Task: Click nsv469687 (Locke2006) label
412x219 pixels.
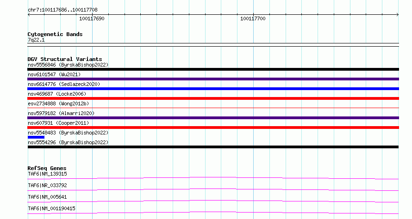Action: pyautogui.click(x=57, y=94)
